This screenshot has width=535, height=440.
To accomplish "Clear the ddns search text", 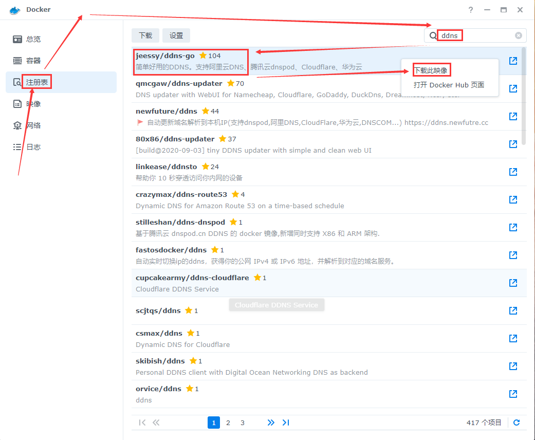I will point(518,35).
